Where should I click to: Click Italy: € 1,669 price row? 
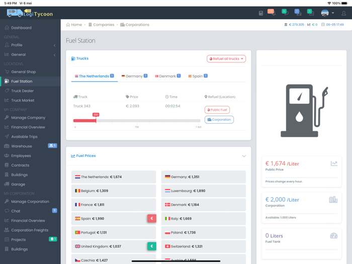pyautogui.click(x=203, y=218)
